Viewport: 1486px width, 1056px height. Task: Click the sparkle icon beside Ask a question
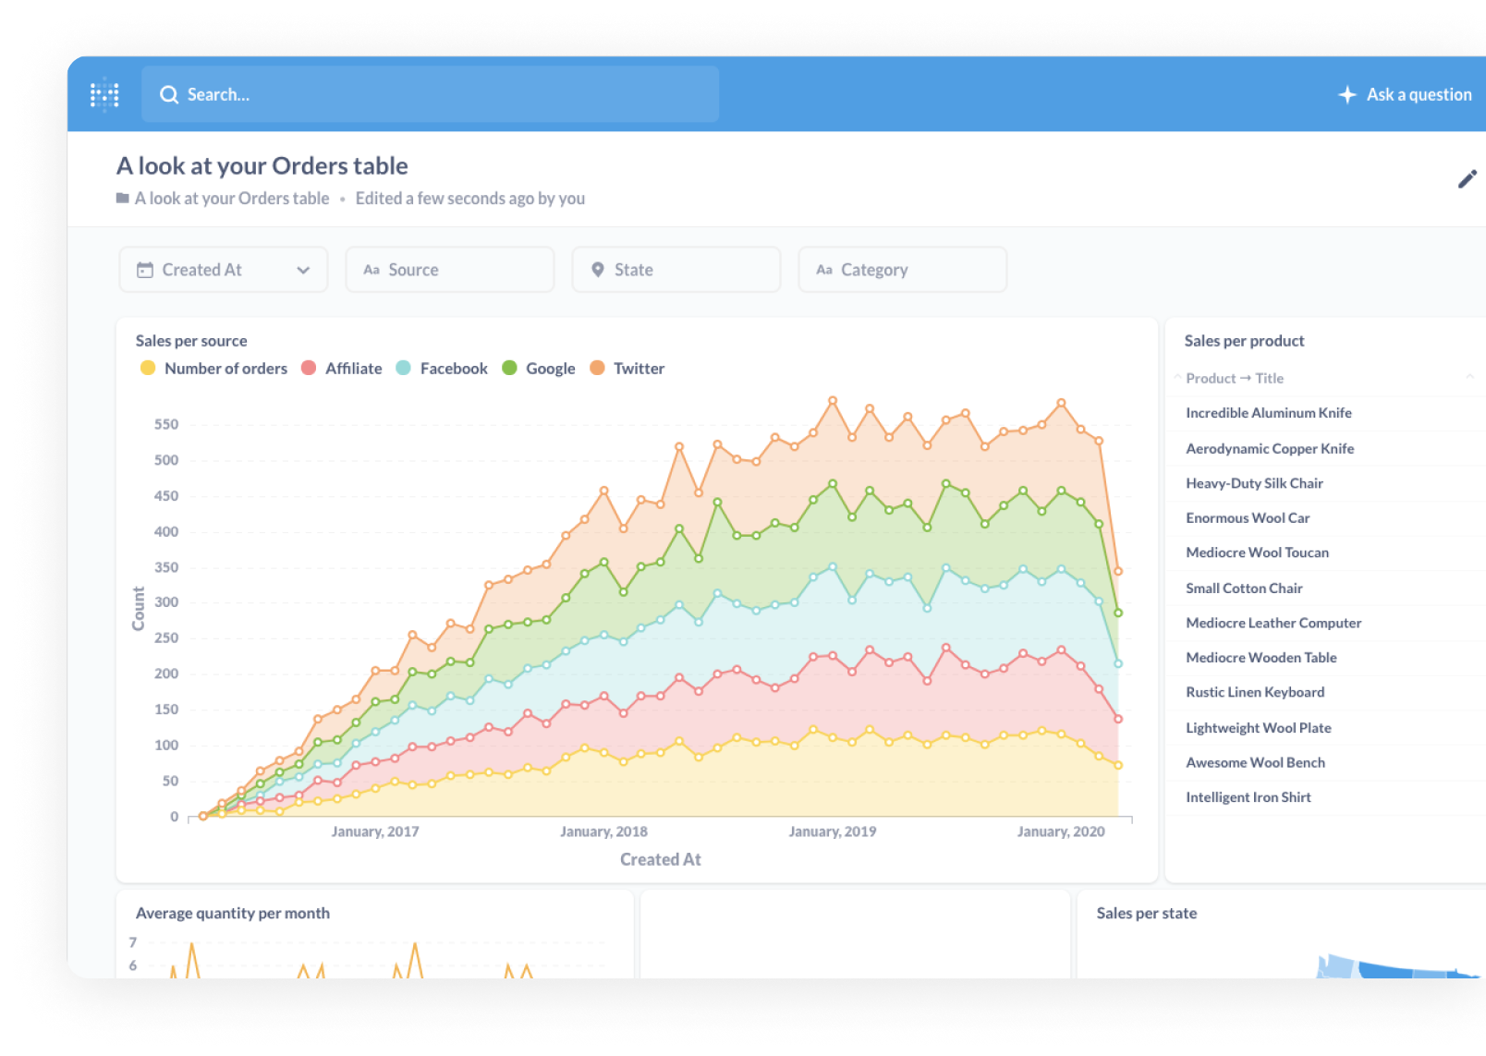[x=1347, y=93]
